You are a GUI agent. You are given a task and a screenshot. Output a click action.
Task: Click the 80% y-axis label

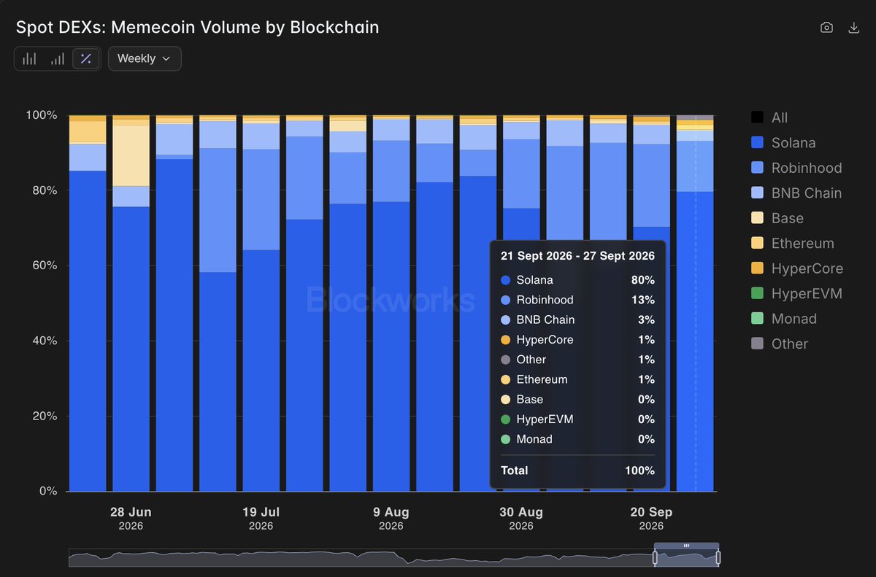tap(43, 190)
